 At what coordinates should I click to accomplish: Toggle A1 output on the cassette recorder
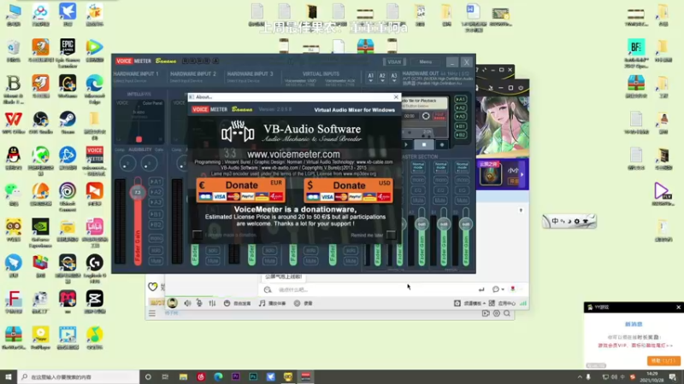(460, 99)
